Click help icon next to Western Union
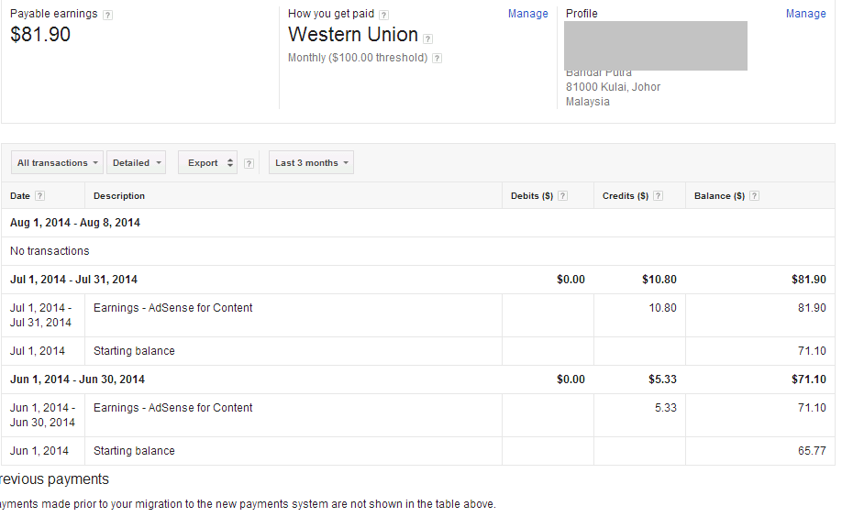The image size is (842, 517). pyautogui.click(x=428, y=38)
